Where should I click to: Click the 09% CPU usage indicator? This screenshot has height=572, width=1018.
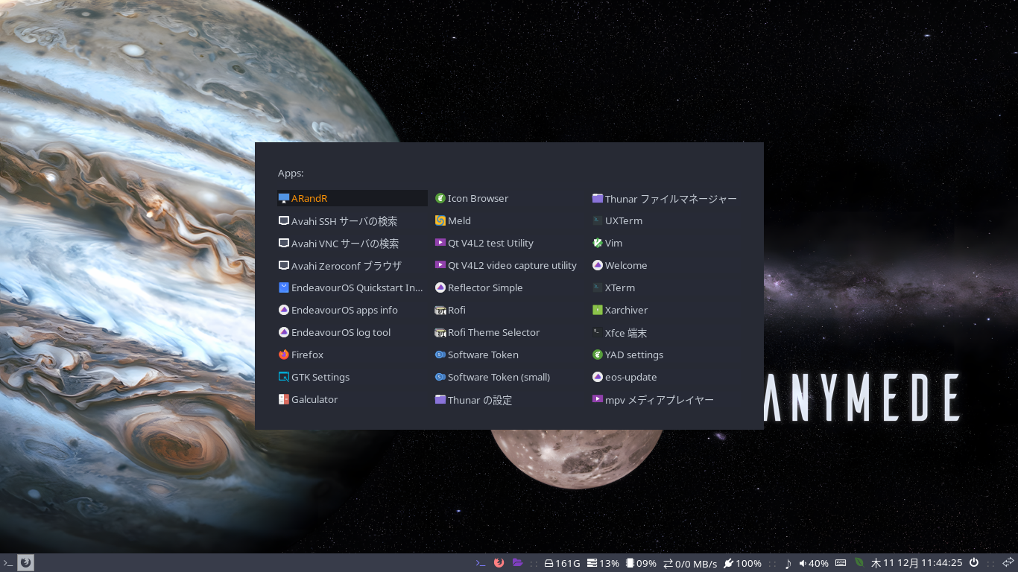click(x=642, y=564)
